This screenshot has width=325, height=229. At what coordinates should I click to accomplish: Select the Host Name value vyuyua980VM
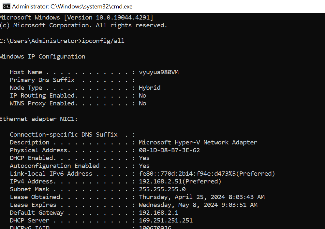pos(158,72)
